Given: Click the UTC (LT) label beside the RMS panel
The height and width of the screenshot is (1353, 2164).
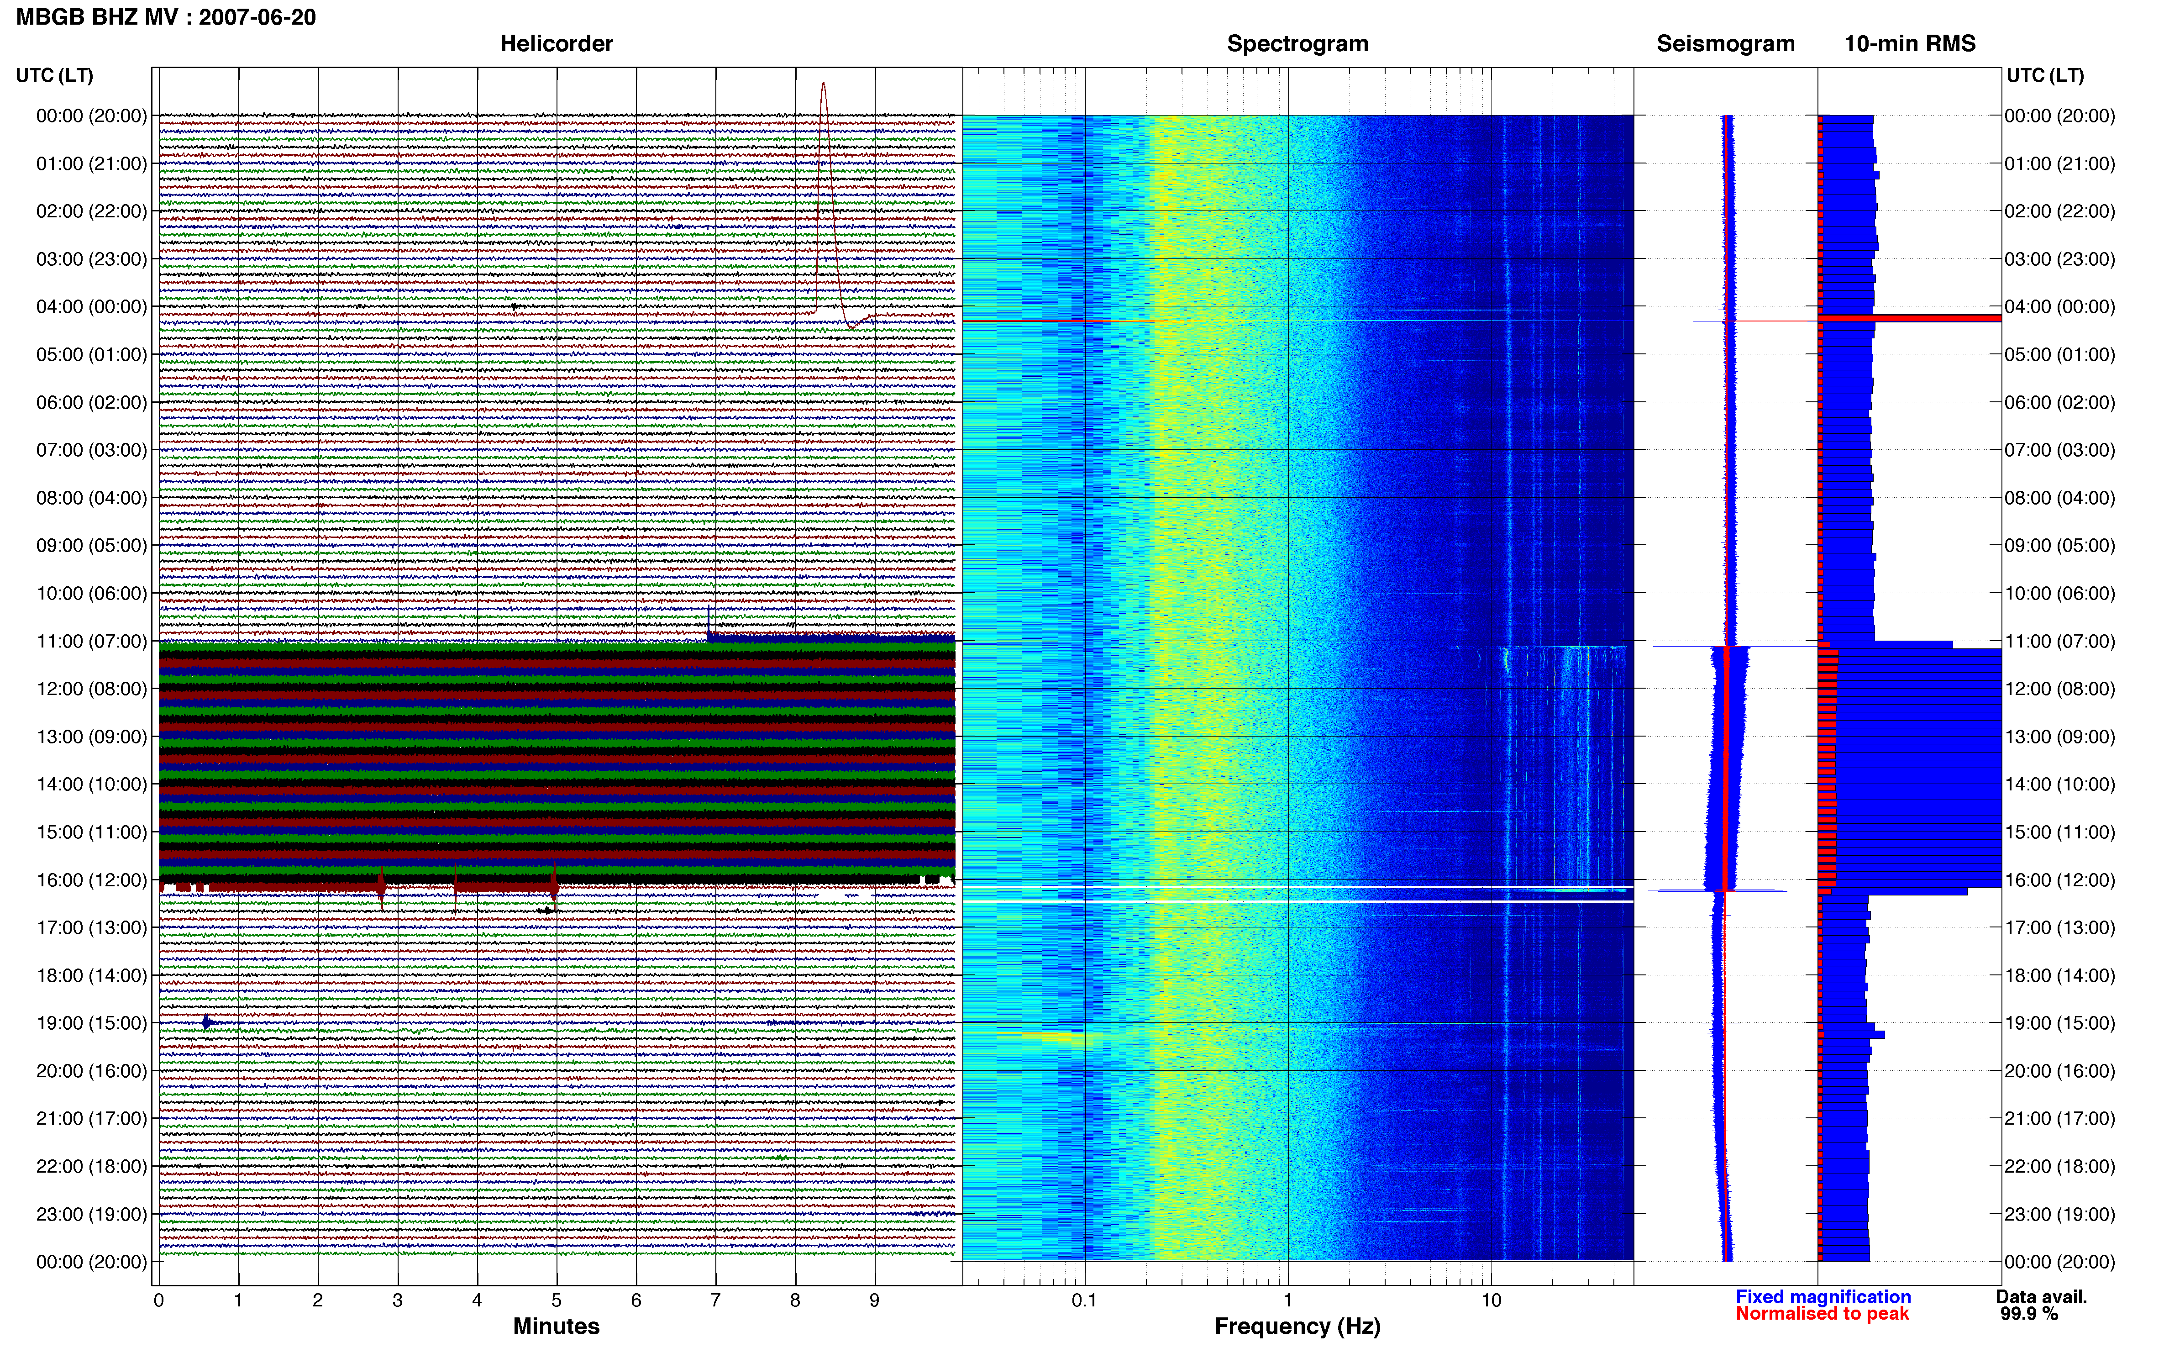Looking at the screenshot, I should pos(2045,76).
